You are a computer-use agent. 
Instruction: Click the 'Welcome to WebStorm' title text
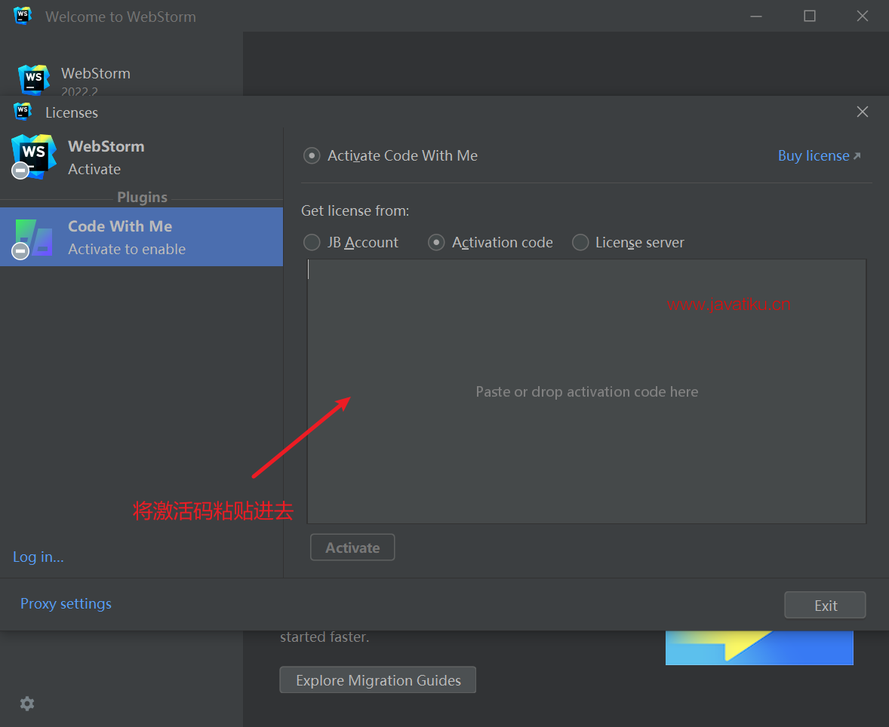point(121,17)
